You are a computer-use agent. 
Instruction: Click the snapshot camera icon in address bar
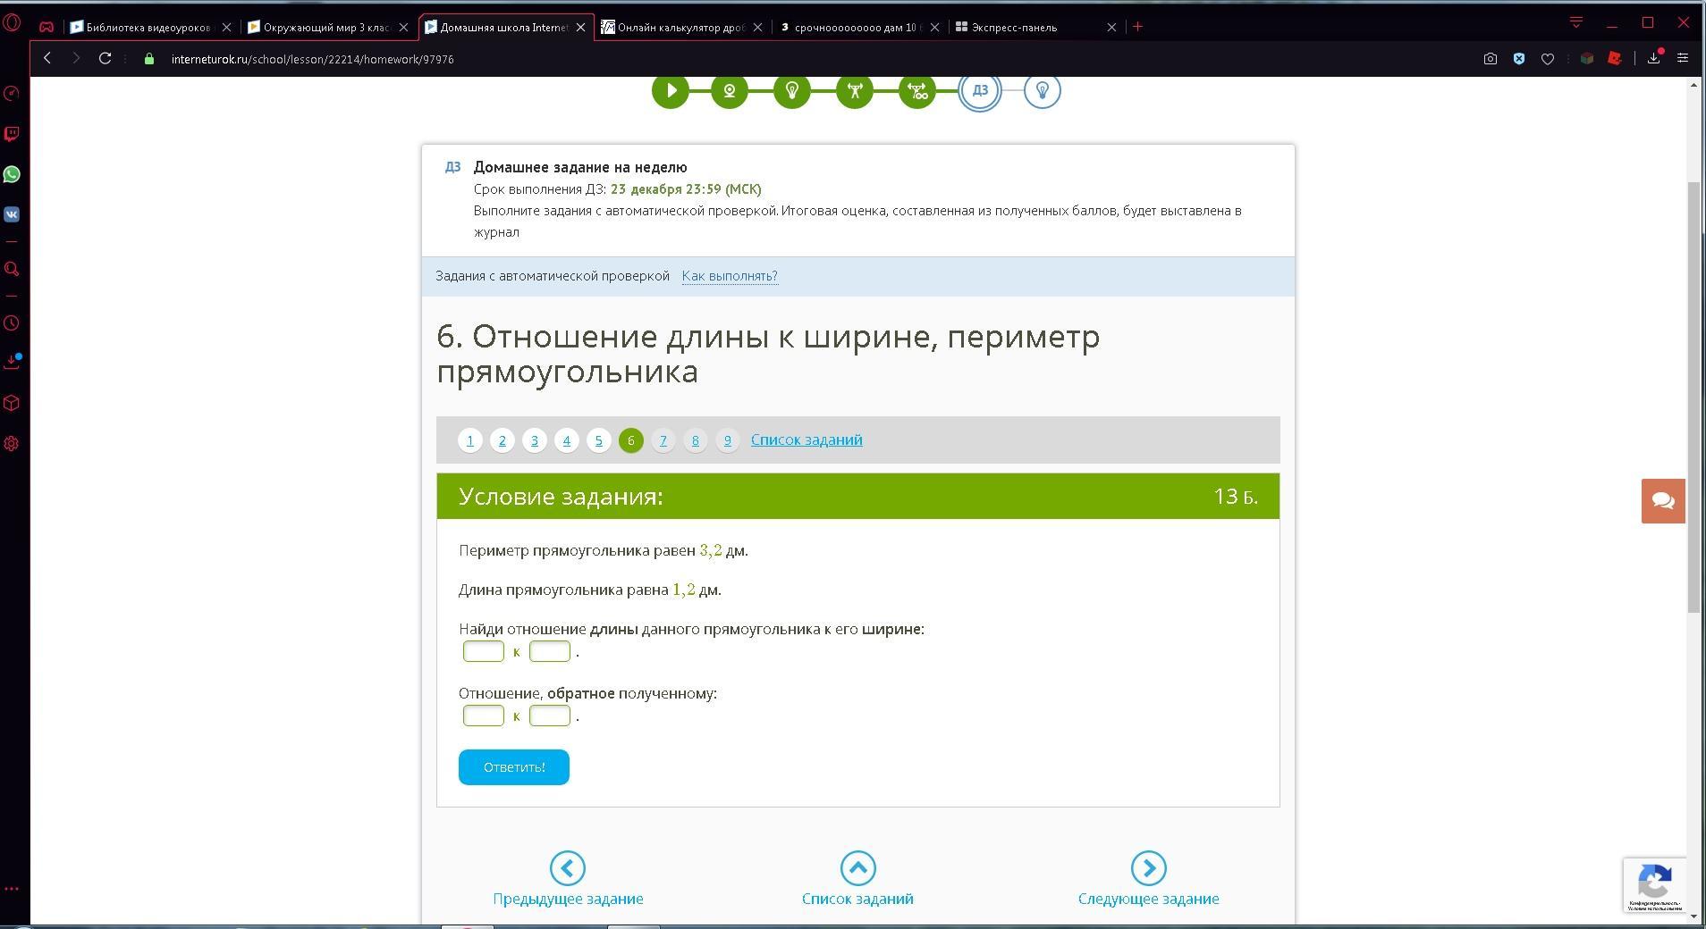1490,59
